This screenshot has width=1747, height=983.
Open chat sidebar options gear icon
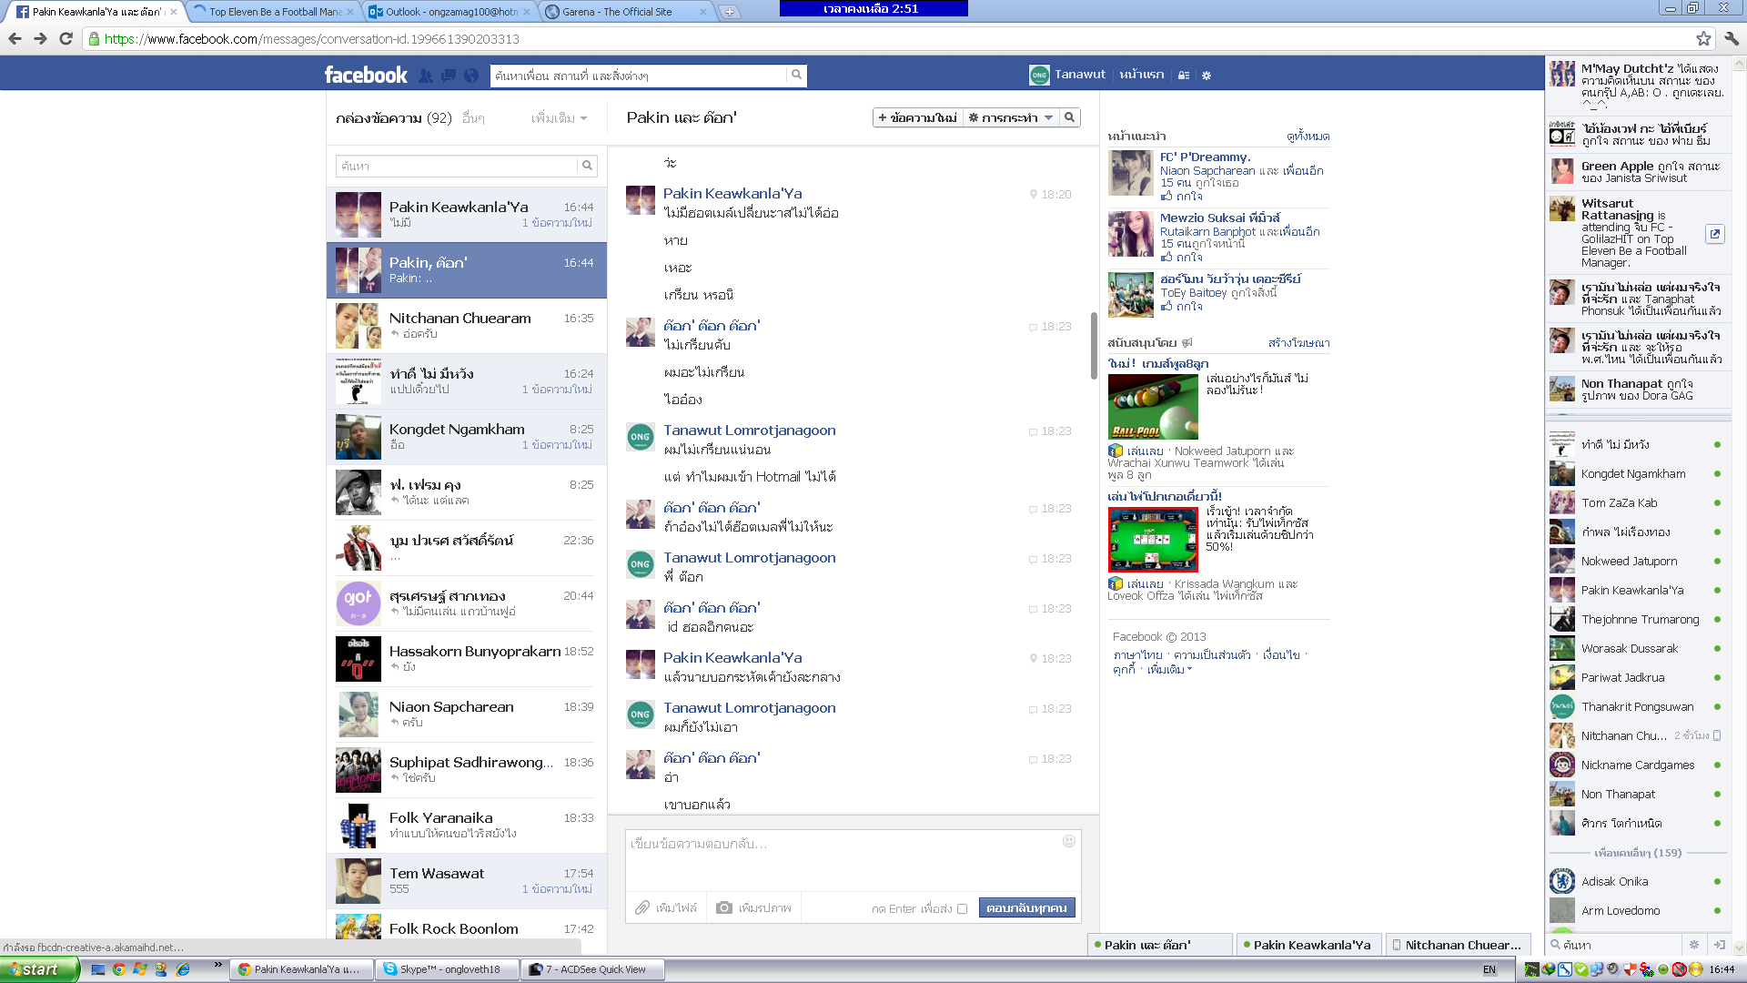[x=1694, y=945]
